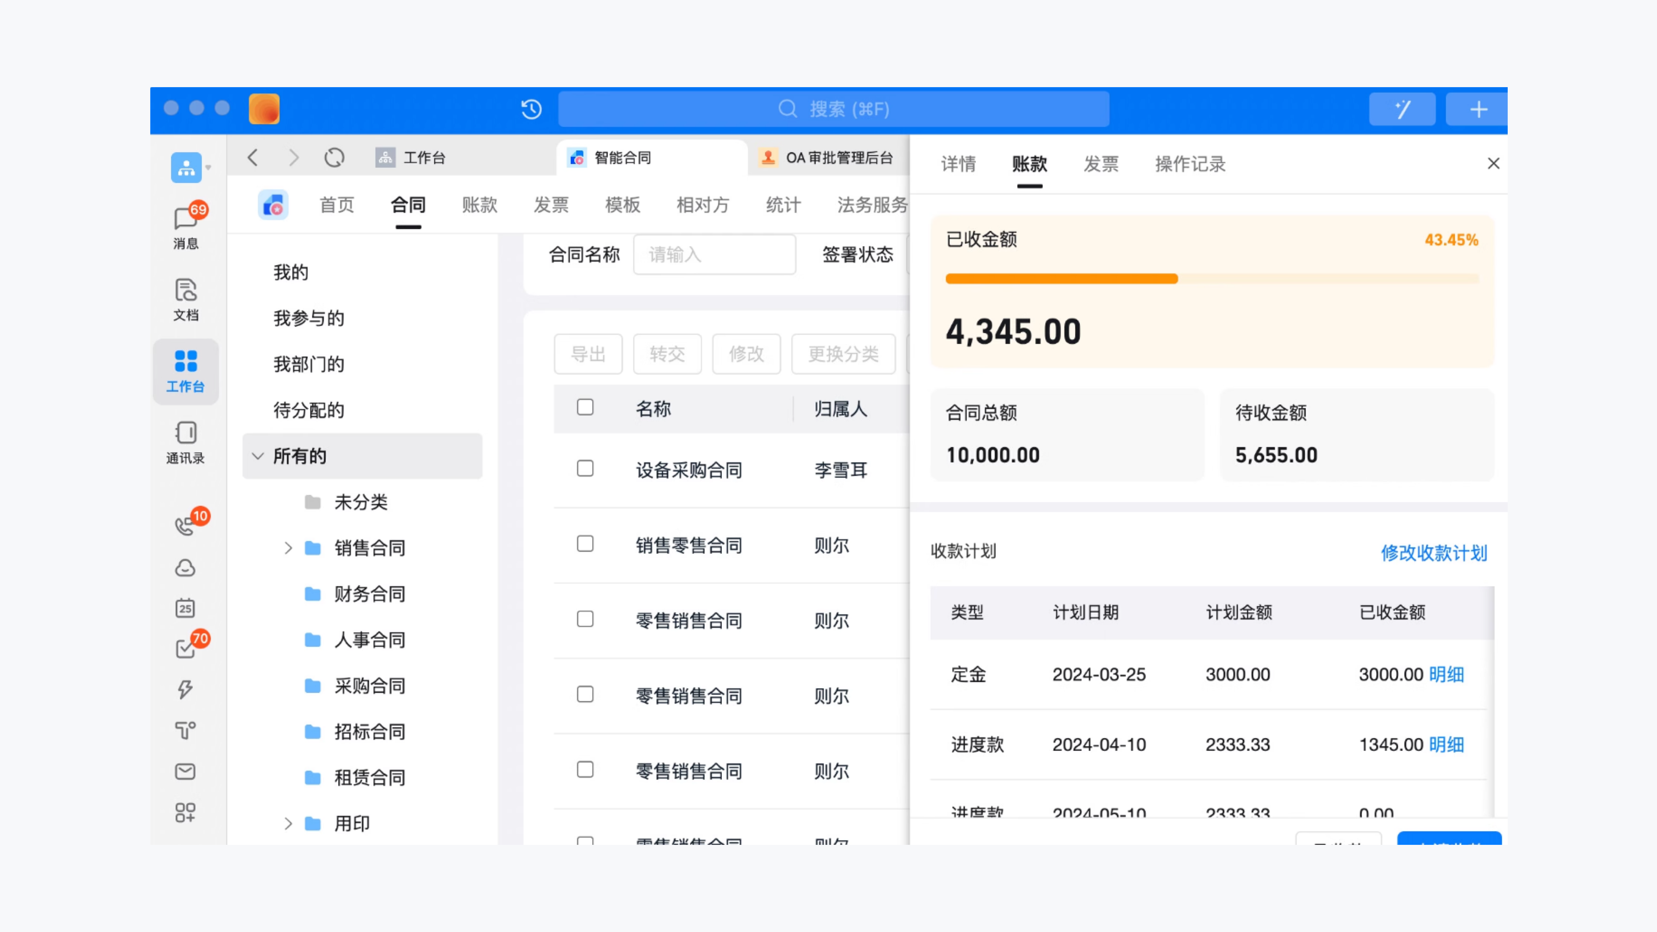Click the plus button in title bar

1478,109
